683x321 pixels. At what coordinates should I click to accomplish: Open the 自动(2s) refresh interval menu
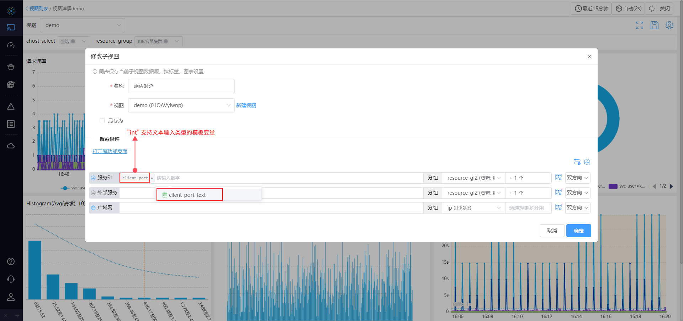(x=628, y=8)
